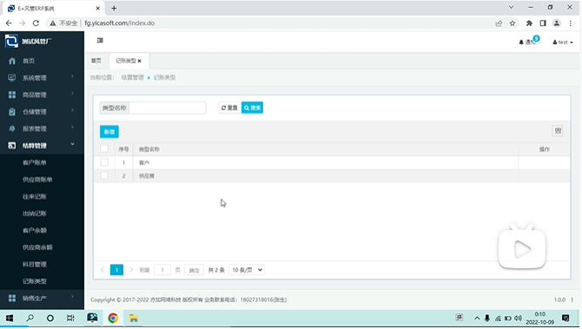This screenshot has width=582, height=329.
Task: Reload the page in the browser toolbar
Action: (36, 23)
